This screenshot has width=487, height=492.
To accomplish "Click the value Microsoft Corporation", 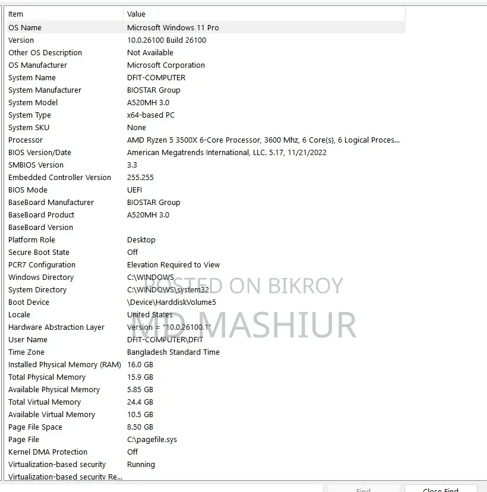I will (x=166, y=65).
